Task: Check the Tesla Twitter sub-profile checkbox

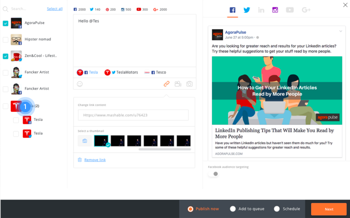Action: (16, 134)
